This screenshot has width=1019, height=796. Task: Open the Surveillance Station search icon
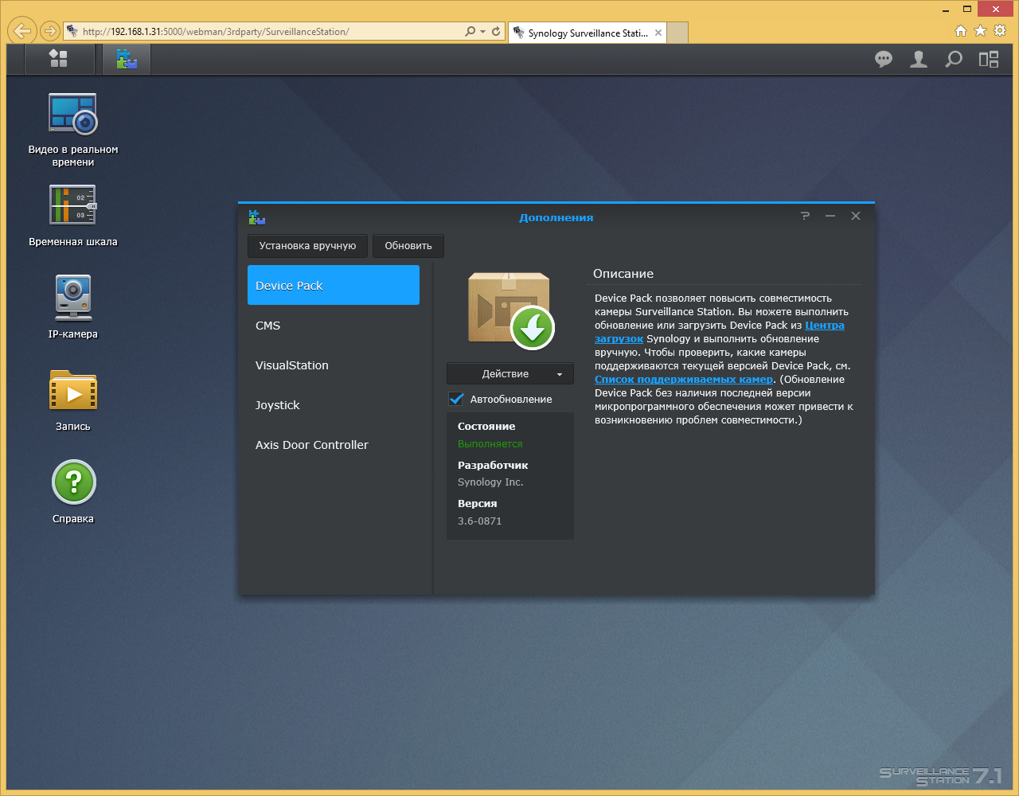954,59
